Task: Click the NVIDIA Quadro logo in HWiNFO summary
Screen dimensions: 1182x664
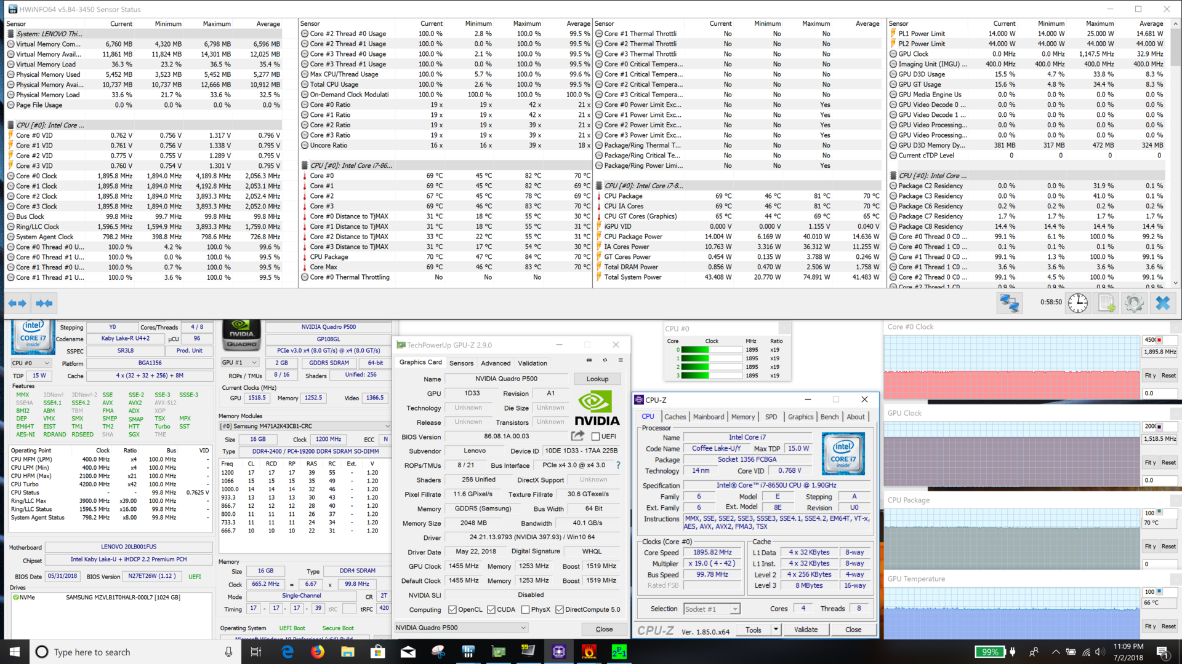Action: click(x=241, y=335)
